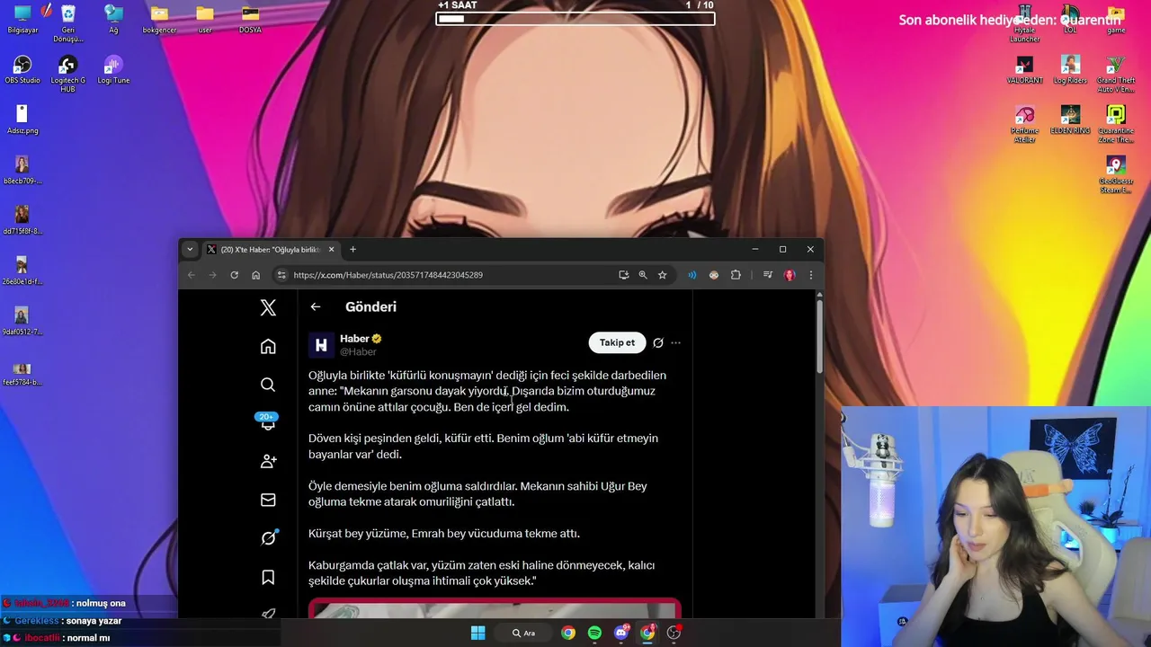Viewport: 1151px width, 647px height.
Task: Open the X search/explore sidebar icon
Action: tap(268, 385)
